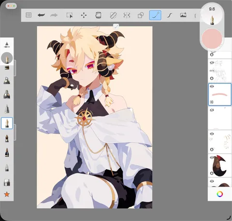Open the Ruler guides tool
232x221 pixels.
pyautogui.click(x=113, y=15)
